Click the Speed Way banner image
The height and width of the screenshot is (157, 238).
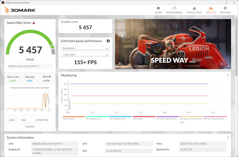click(x=173, y=44)
